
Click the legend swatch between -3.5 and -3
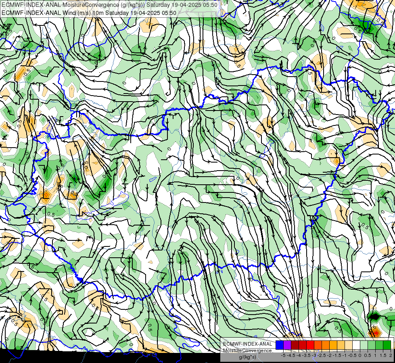[x=310, y=345]
